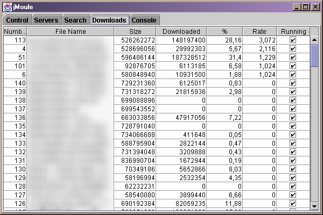Click size cell 728791040
This screenshot has height=215, width=323.
click(x=135, y=126)
